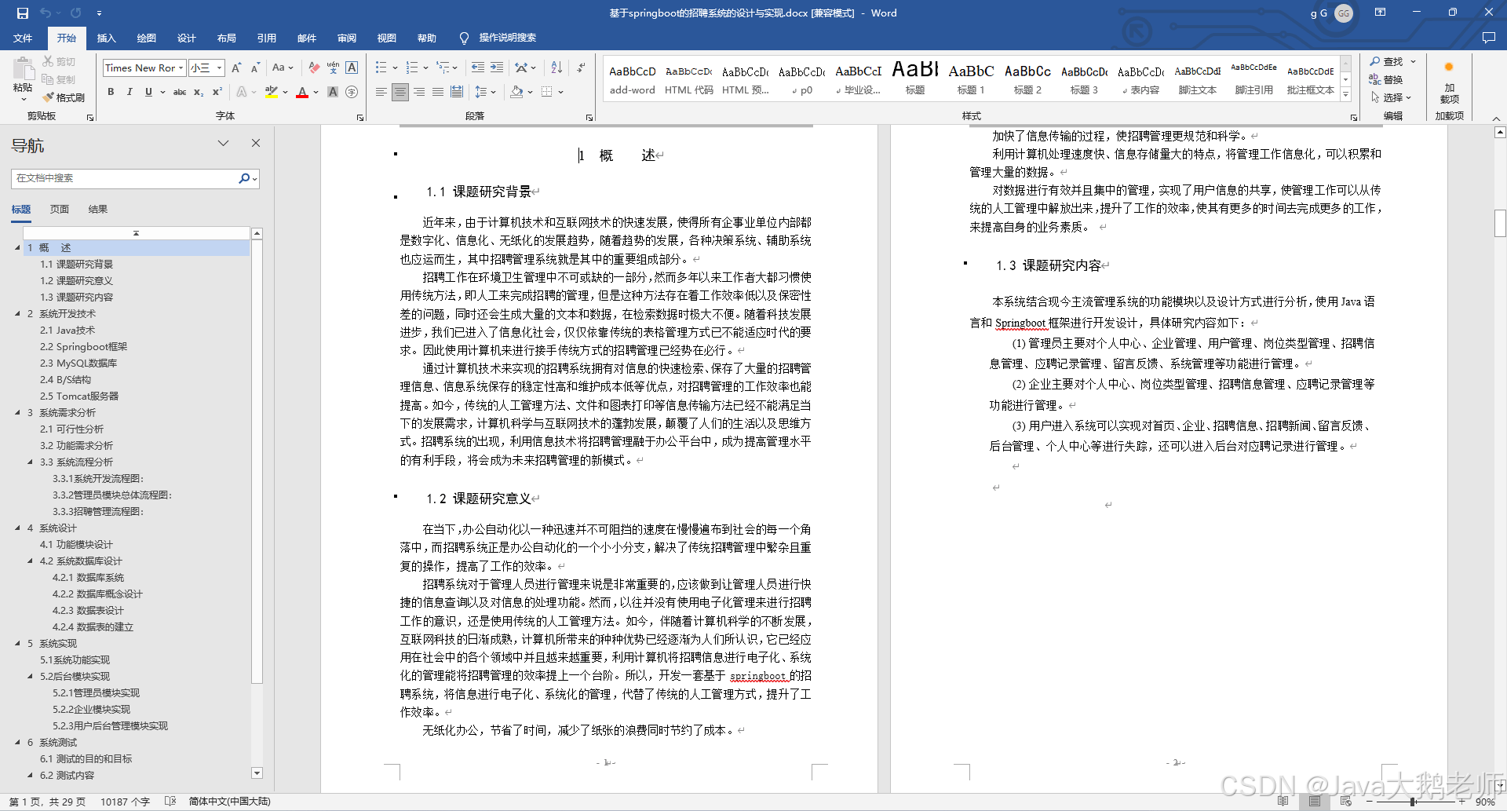Screen dimensions: 1507x811
Task: Click plus on the zoom slider
Action: tap(1463, 802)
